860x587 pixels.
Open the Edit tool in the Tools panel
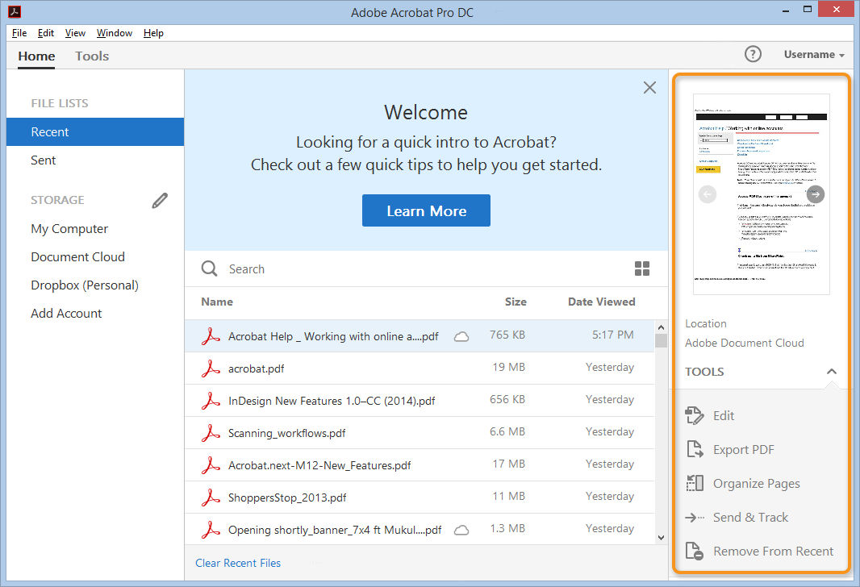point(724,415)
